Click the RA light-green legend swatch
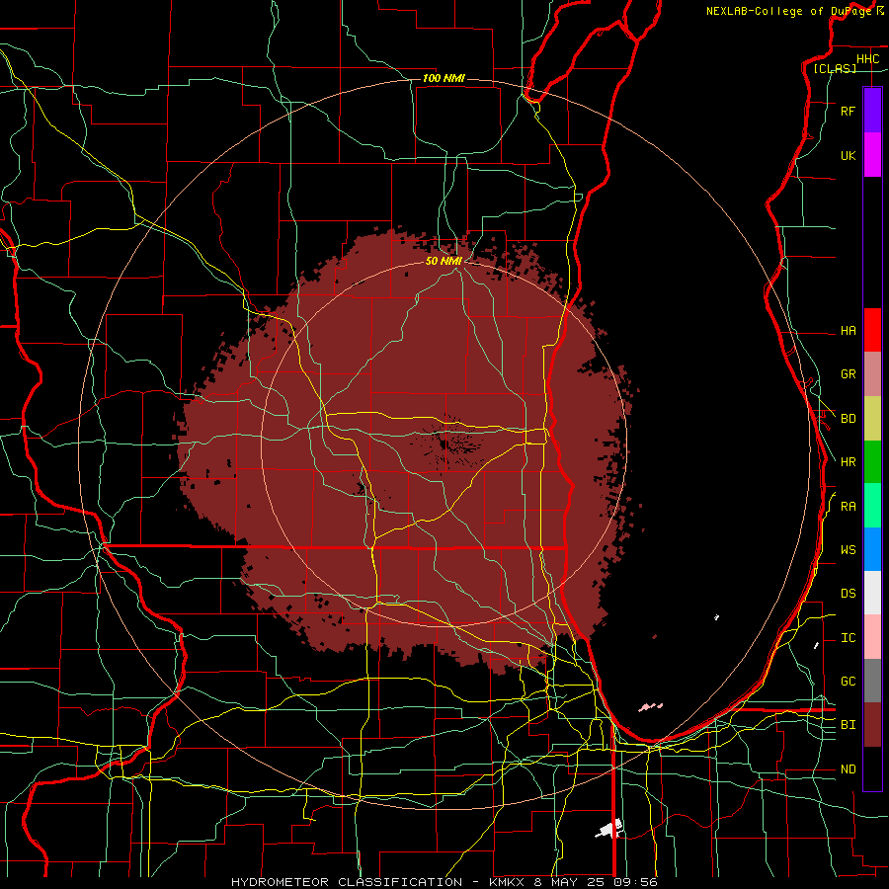The height and width of the screenshot is (889, 889). pos(872,506)
